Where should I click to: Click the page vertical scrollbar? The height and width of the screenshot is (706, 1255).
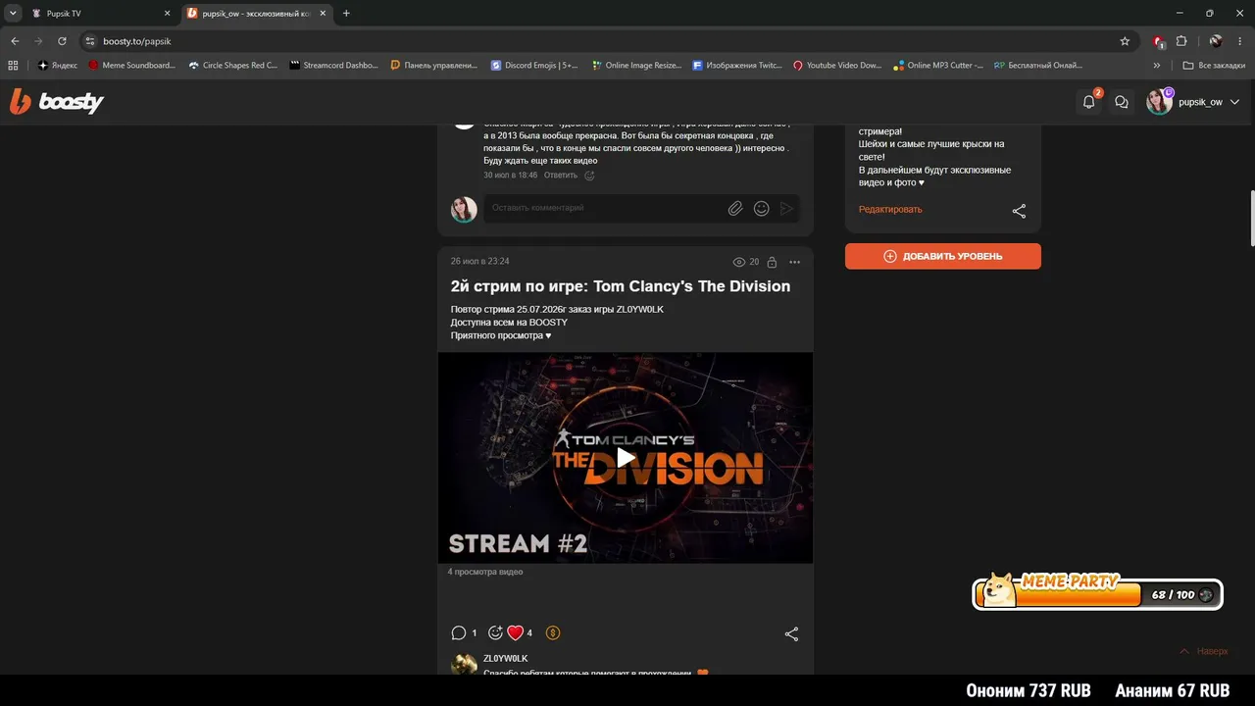(1250, 218)
